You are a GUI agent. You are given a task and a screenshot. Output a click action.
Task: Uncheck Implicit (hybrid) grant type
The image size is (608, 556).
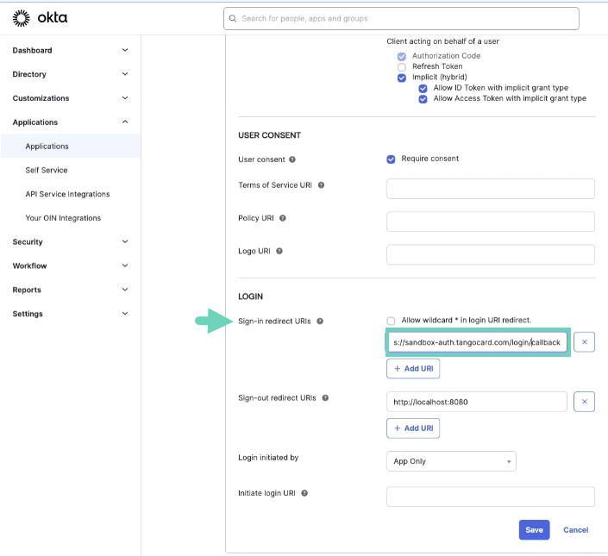point(402,78)
